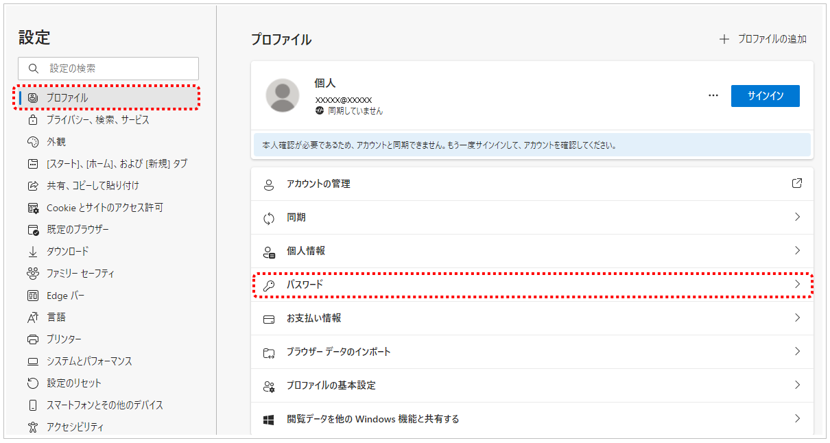The height and width of the screenshot is (443, 830).
Task: Click the external link icon for アカウントの管理
Action: pos(796,184)
